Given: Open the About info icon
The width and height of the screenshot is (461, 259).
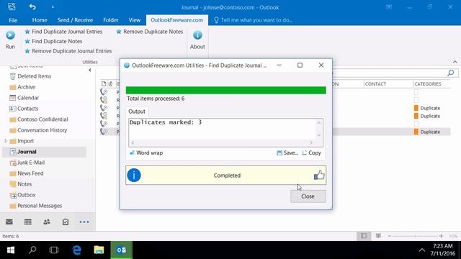Looking at the screenshot, I should [197, 35].
